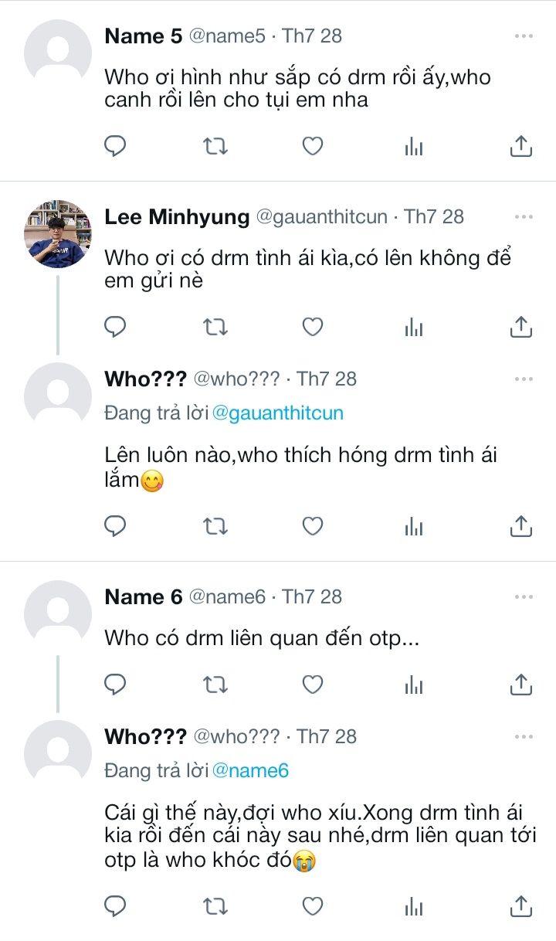The image size is (556, 941).
Task: Open more options on Lee Minhyung's tweet
Action: click(x=524, y=217)
